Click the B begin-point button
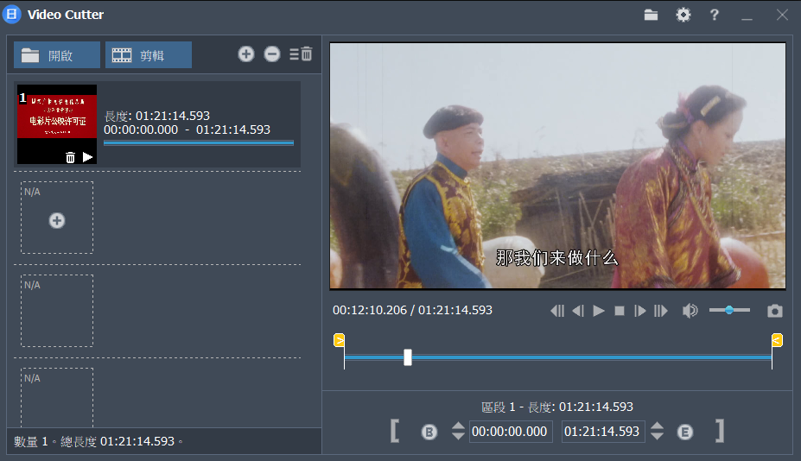 tap(429, 433)
